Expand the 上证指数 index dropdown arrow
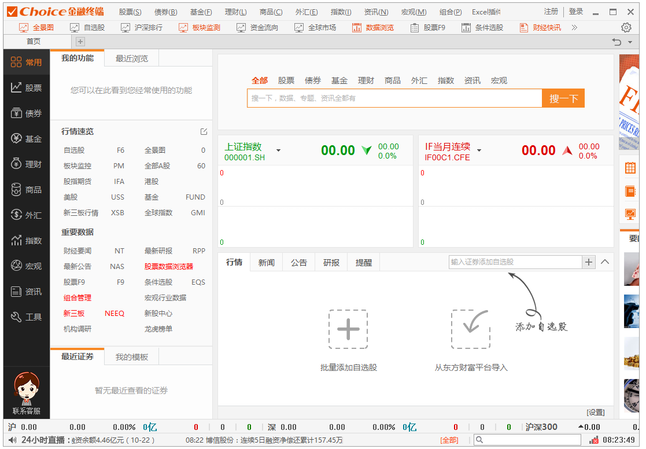The height and width of the screenshot is (449, 646). pos(278,150)
